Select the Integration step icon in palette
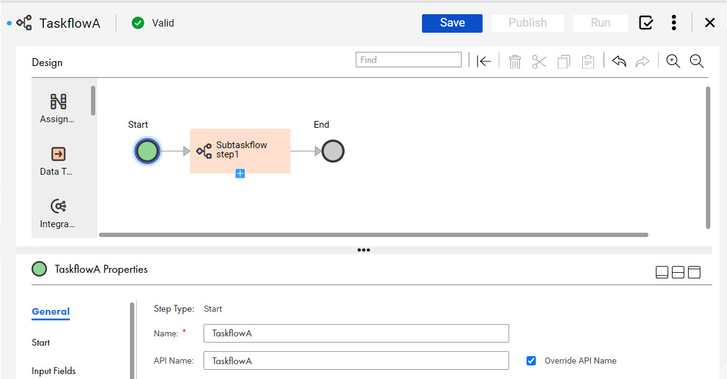Viewport: 727px width, 379px height. pyautogui.click(x=58, y=206)
